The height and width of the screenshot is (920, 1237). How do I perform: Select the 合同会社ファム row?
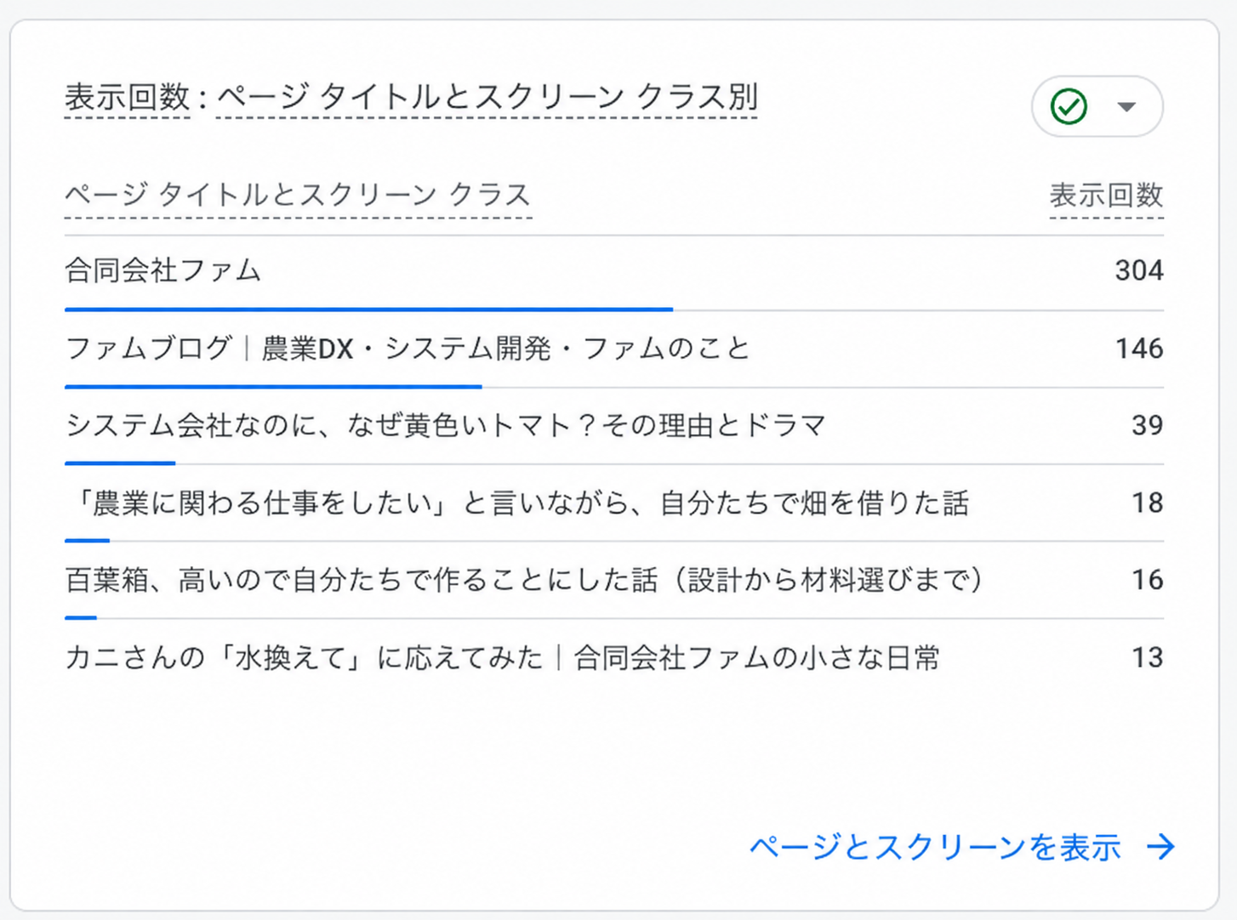(613, 273)
